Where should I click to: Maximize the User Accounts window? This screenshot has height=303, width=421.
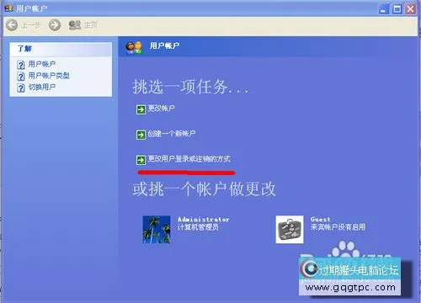coord(397,9)
